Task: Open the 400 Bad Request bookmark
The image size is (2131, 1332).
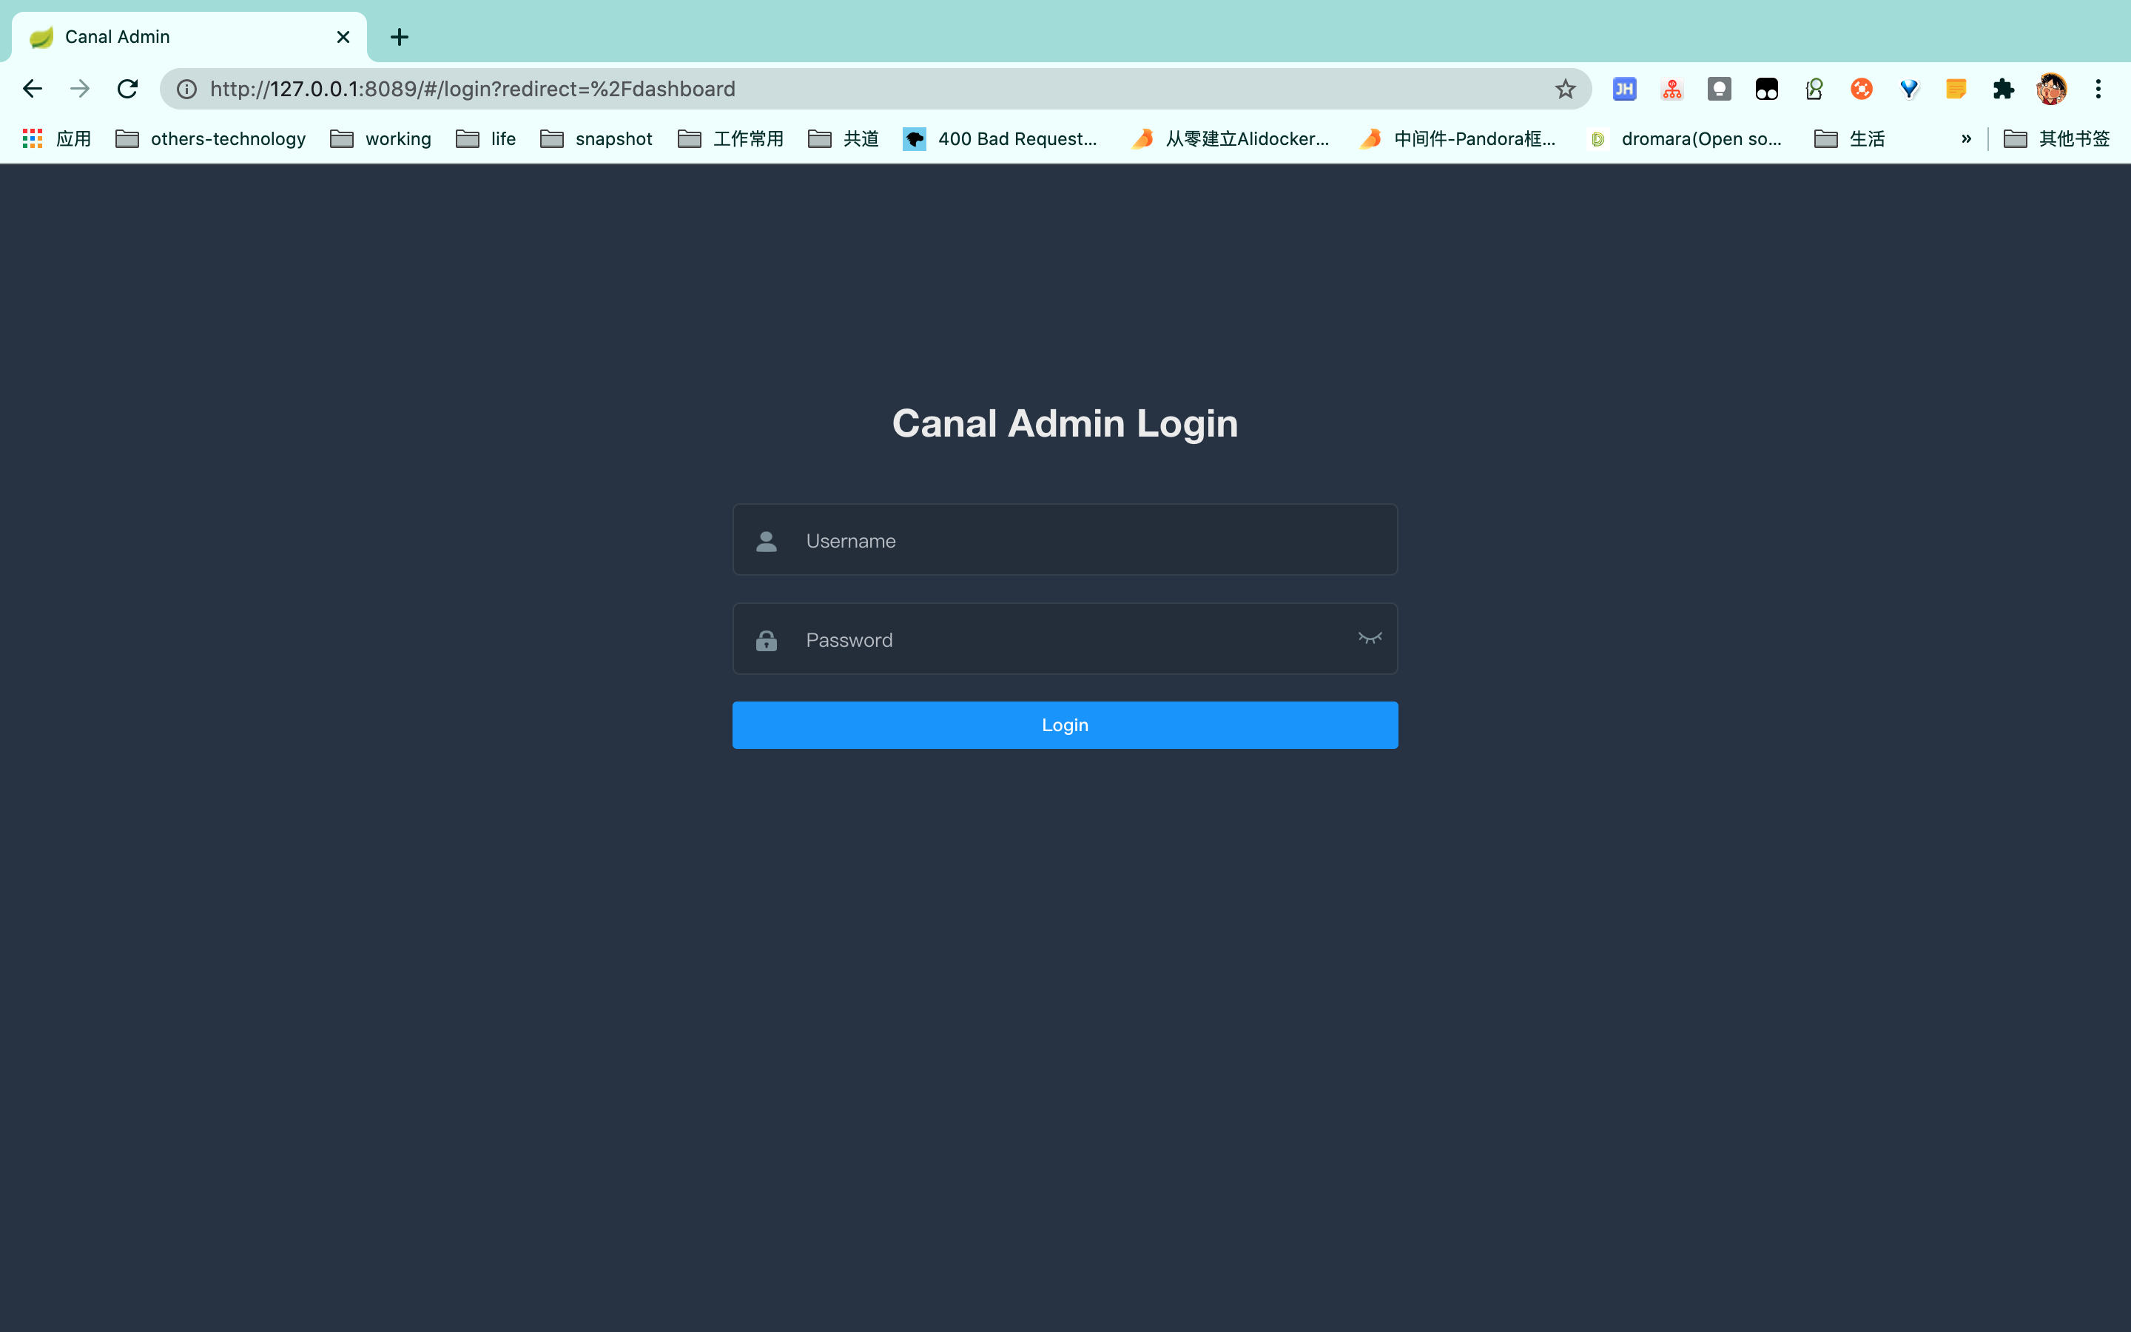Action: (1000, 138)
